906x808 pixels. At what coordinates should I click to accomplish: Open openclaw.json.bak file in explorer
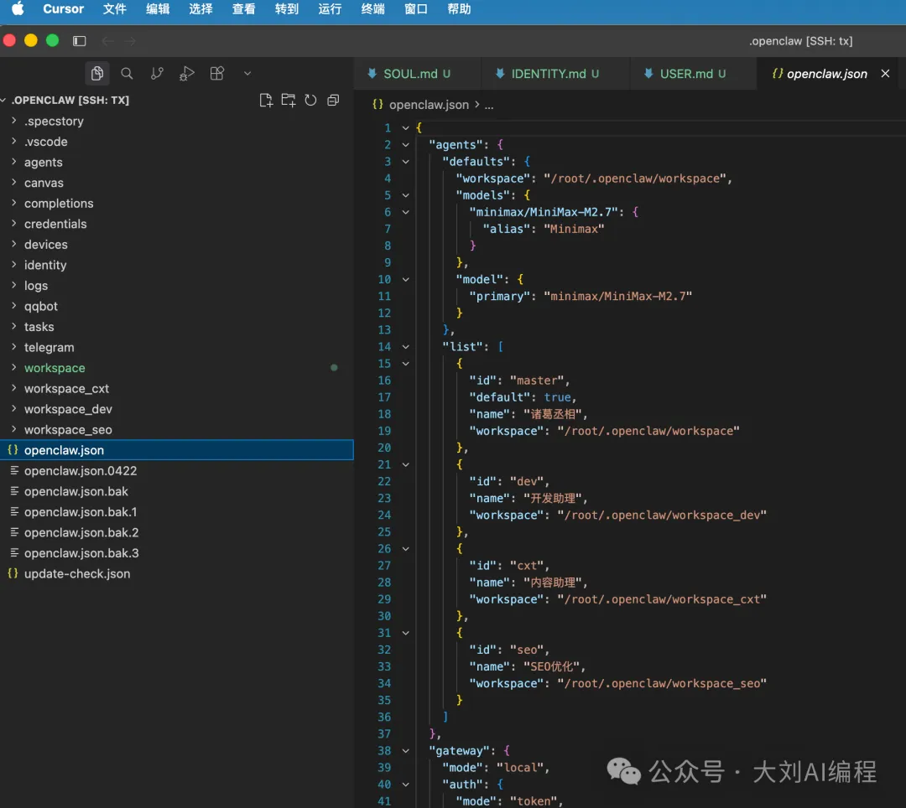coord(75,491)
